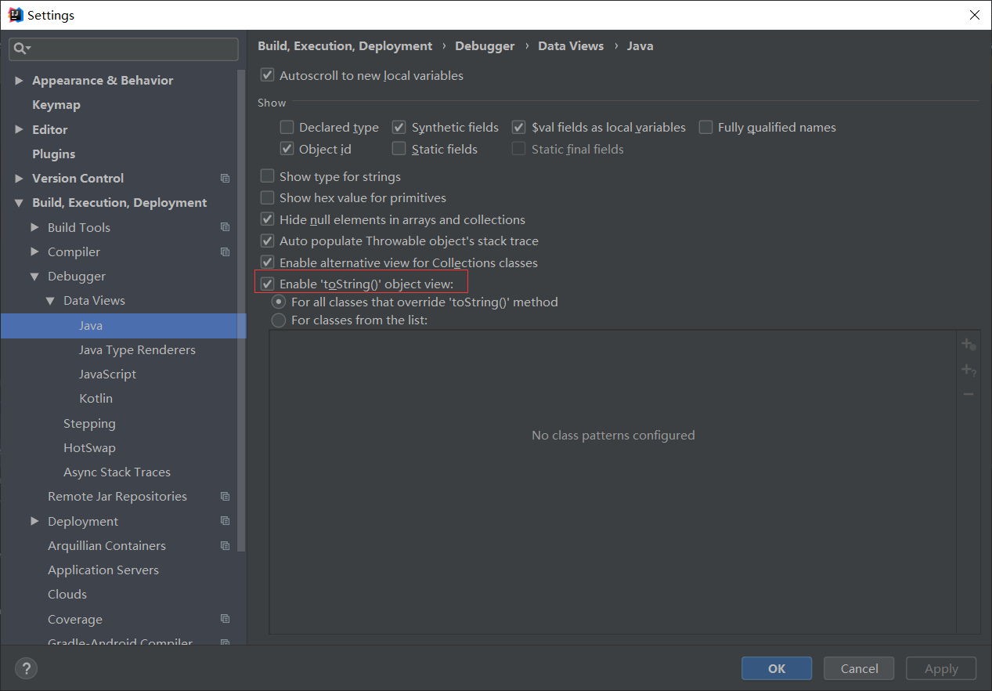Click the shared-settings icon beside Version Control
This screenshot has height=691, width=992.
[225, 178]
